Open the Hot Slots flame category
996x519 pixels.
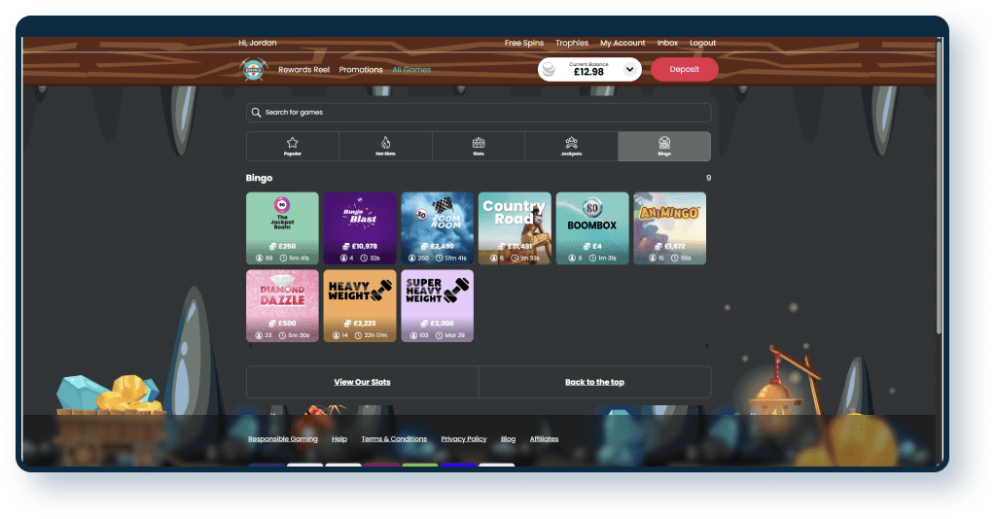(x=385, y=146)
